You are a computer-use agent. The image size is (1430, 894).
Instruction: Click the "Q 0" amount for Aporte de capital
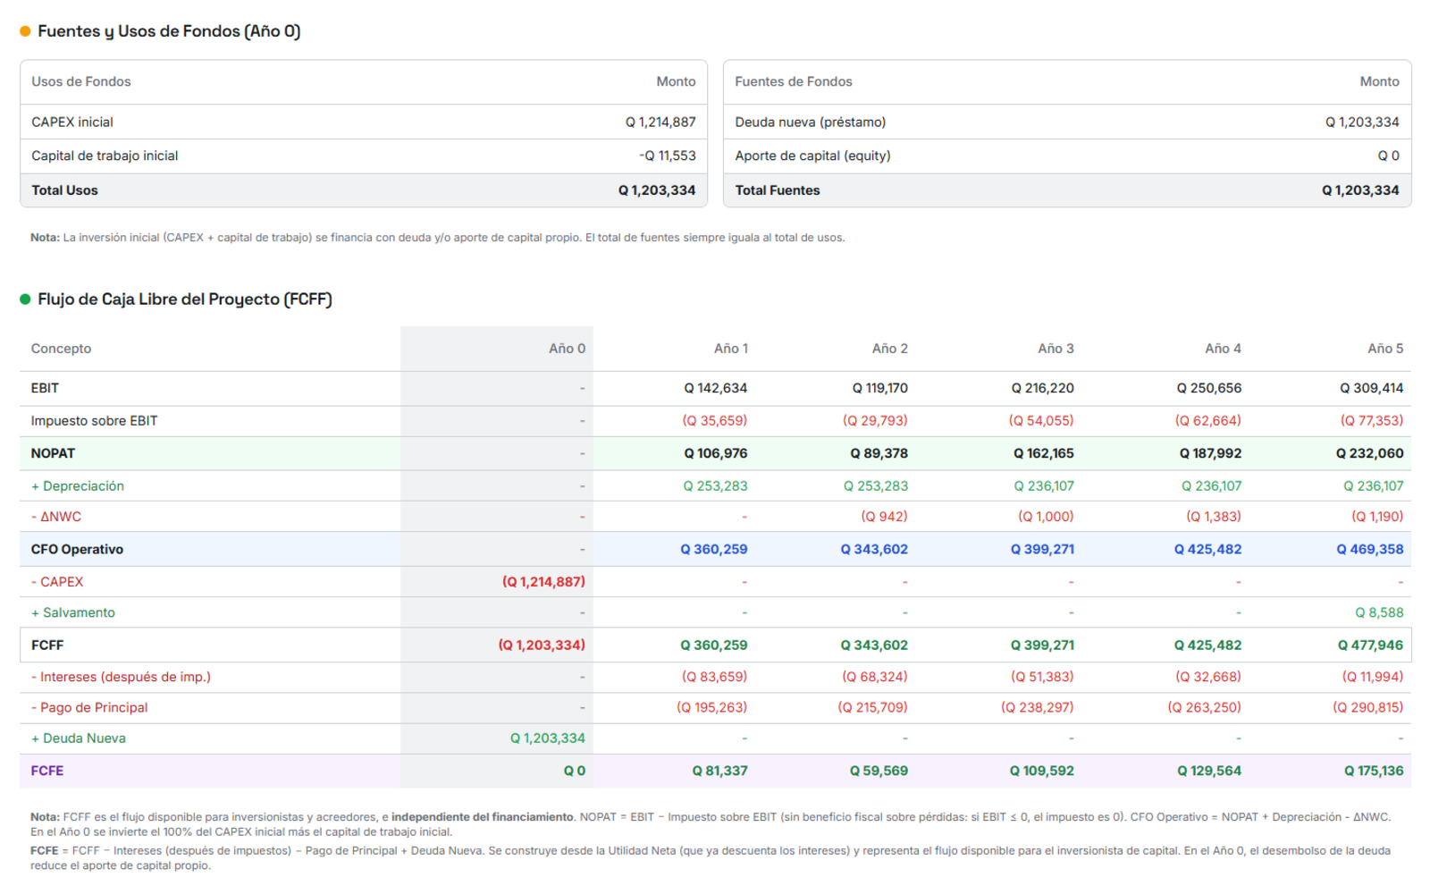tap(1389, 156)
